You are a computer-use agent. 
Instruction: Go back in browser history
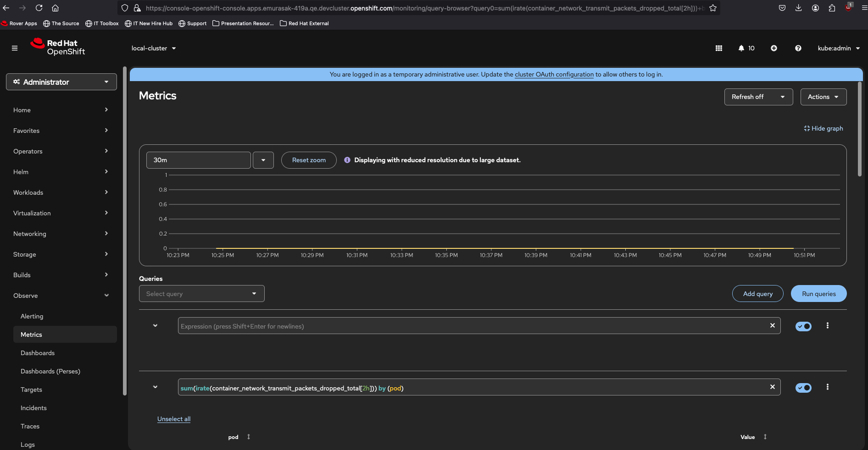[x=6, y=8]
